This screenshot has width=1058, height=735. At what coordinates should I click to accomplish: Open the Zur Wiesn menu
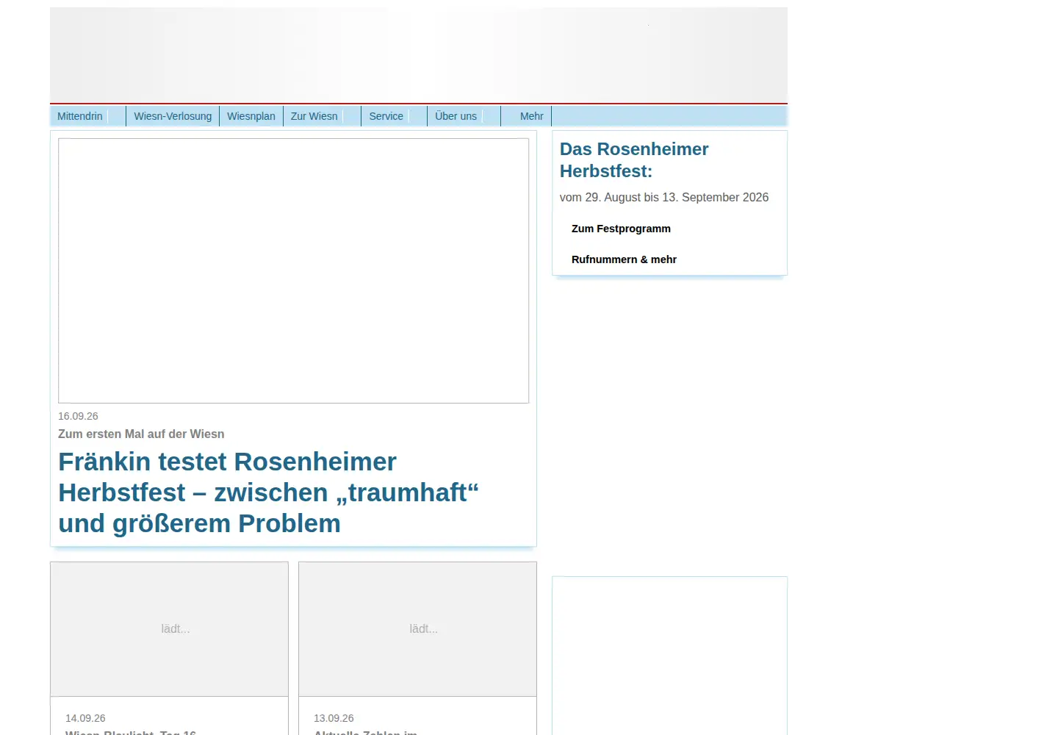pos(314,116)
